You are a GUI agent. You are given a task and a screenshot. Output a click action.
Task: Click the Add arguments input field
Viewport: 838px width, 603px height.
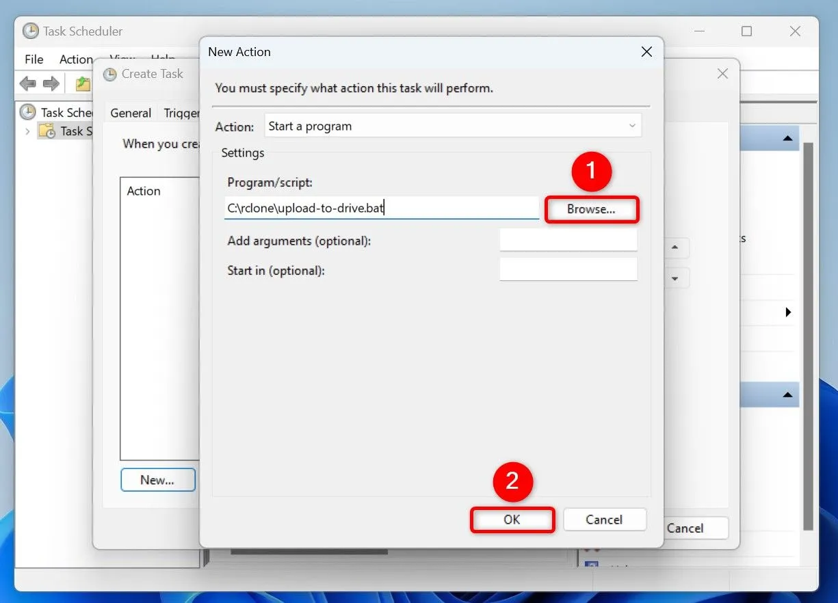coord(568,240)
